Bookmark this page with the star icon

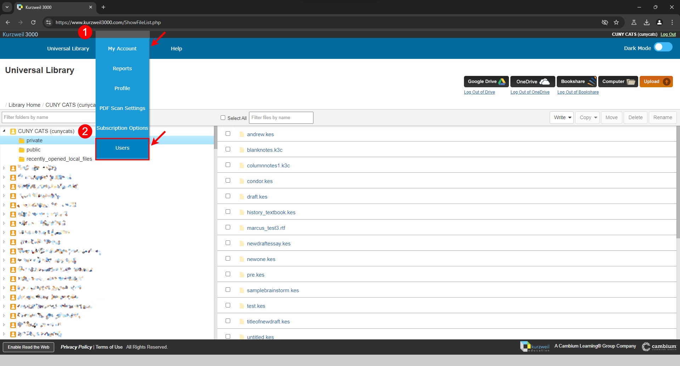[616, 22]
